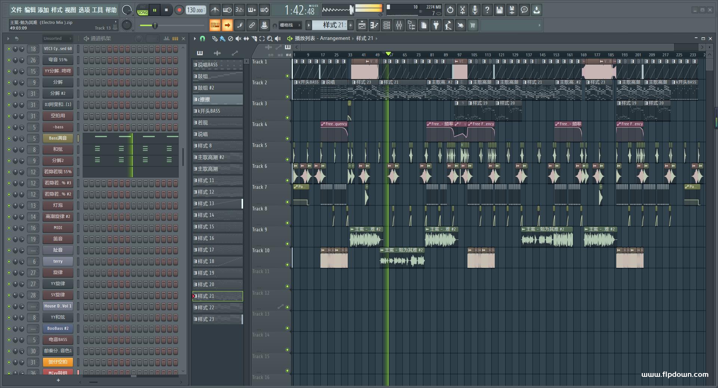Open the Unsorted channel filter dropdown
Viewport: 718px width, 388px height.
[57, 38]
